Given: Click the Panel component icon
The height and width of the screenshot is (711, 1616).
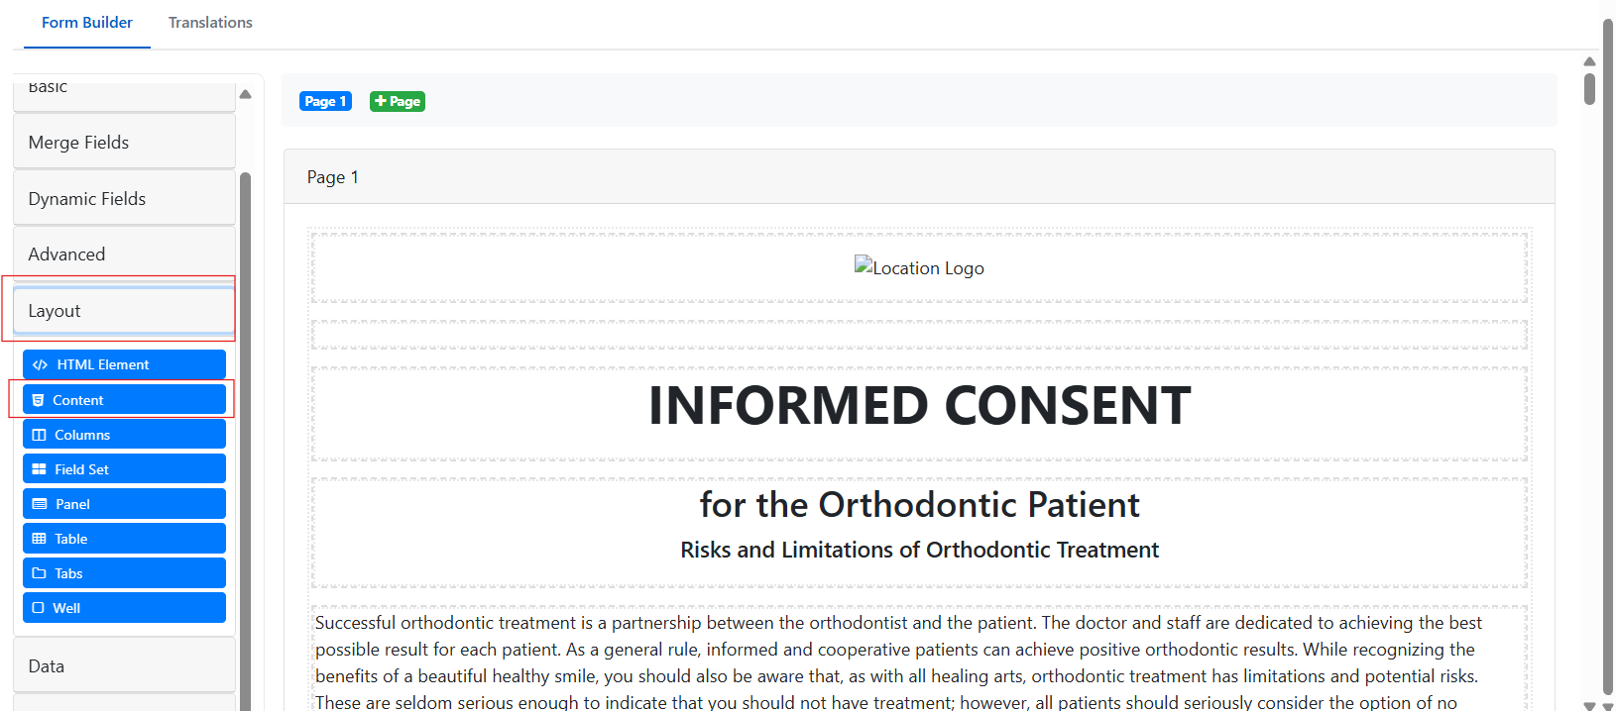Looking at the screenshot, I should [40, 504].
